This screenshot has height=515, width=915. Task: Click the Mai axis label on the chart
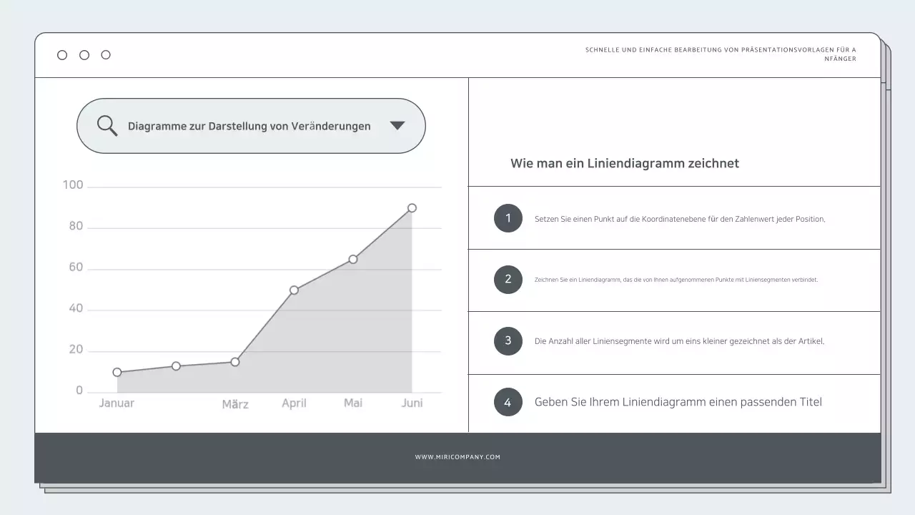[x=352, y=403]
